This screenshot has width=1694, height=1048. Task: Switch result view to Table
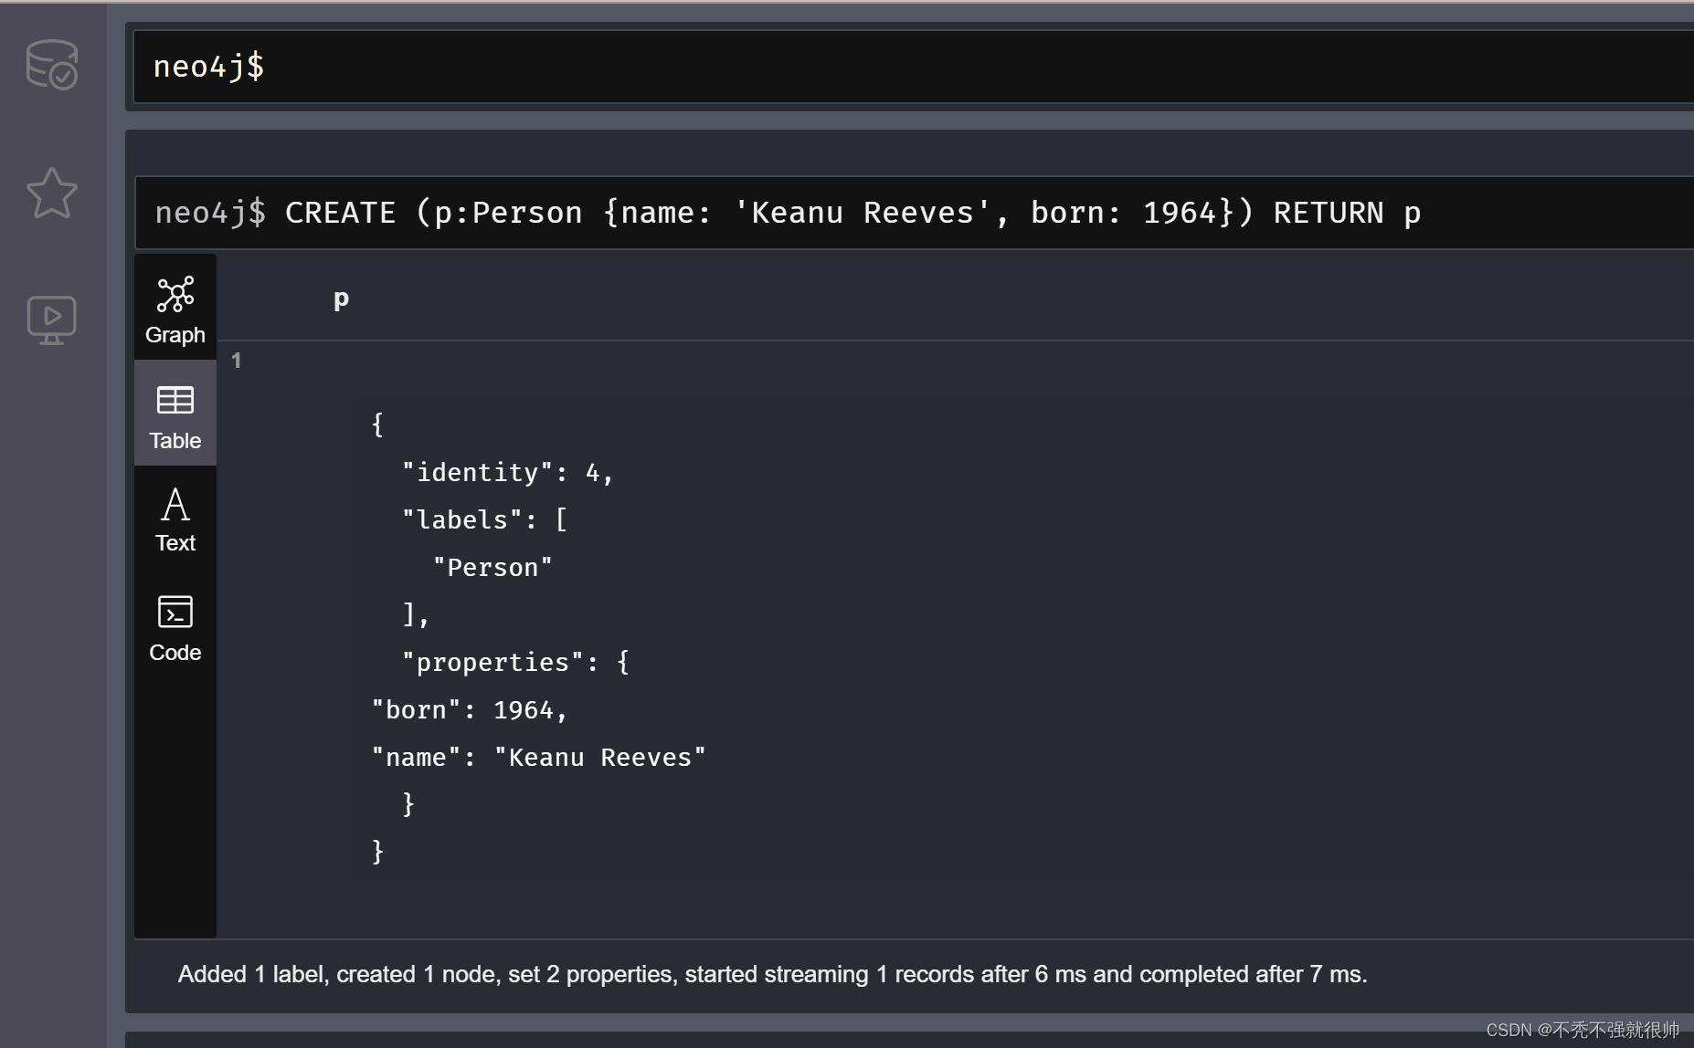pyautogui.click(x=175, y=414)
